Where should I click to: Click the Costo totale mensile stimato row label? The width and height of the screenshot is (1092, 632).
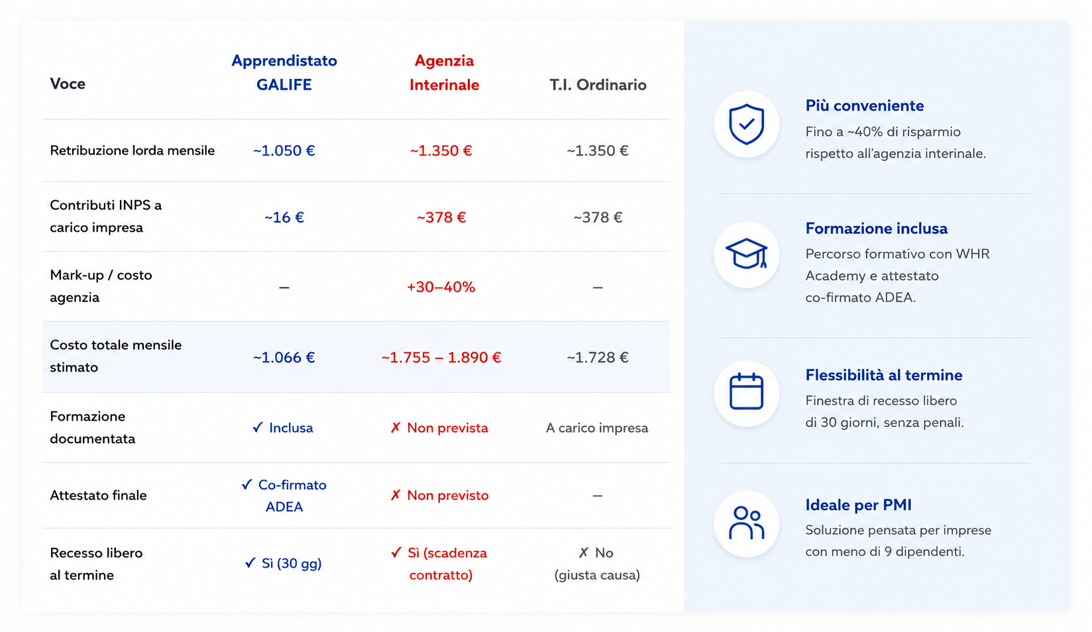click(x=115, y=356)
